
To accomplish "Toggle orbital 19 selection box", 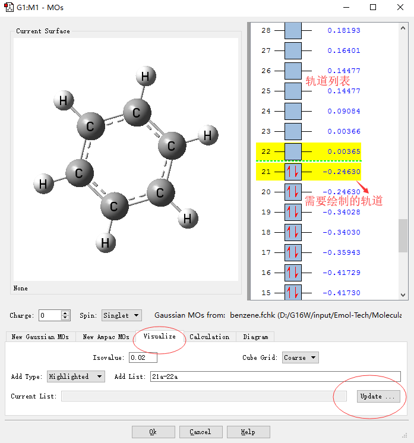I will [293, 212].
